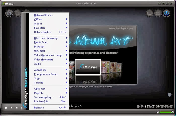
Task: Select 'Medien-Info...' menu entry
Action: click(49, 101)
